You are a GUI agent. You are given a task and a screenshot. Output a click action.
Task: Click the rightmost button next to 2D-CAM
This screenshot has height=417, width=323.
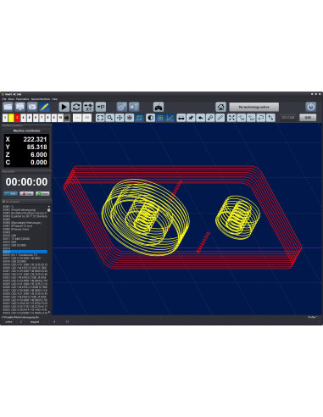pyautogui.click(x=308, y=118)
